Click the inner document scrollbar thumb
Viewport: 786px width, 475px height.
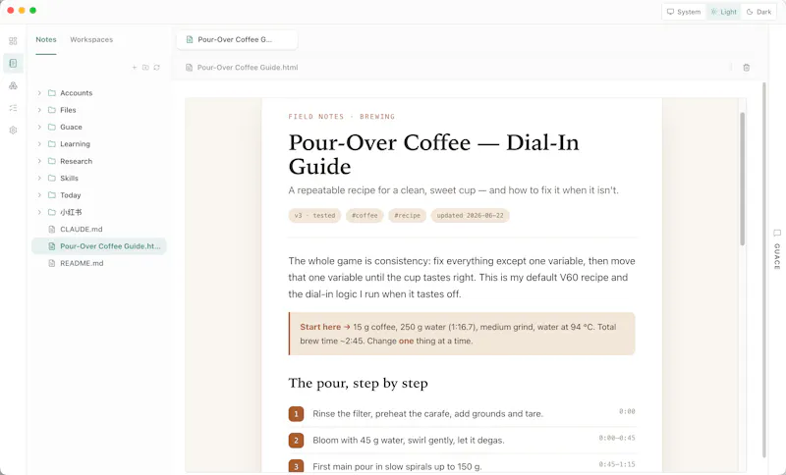742,179
